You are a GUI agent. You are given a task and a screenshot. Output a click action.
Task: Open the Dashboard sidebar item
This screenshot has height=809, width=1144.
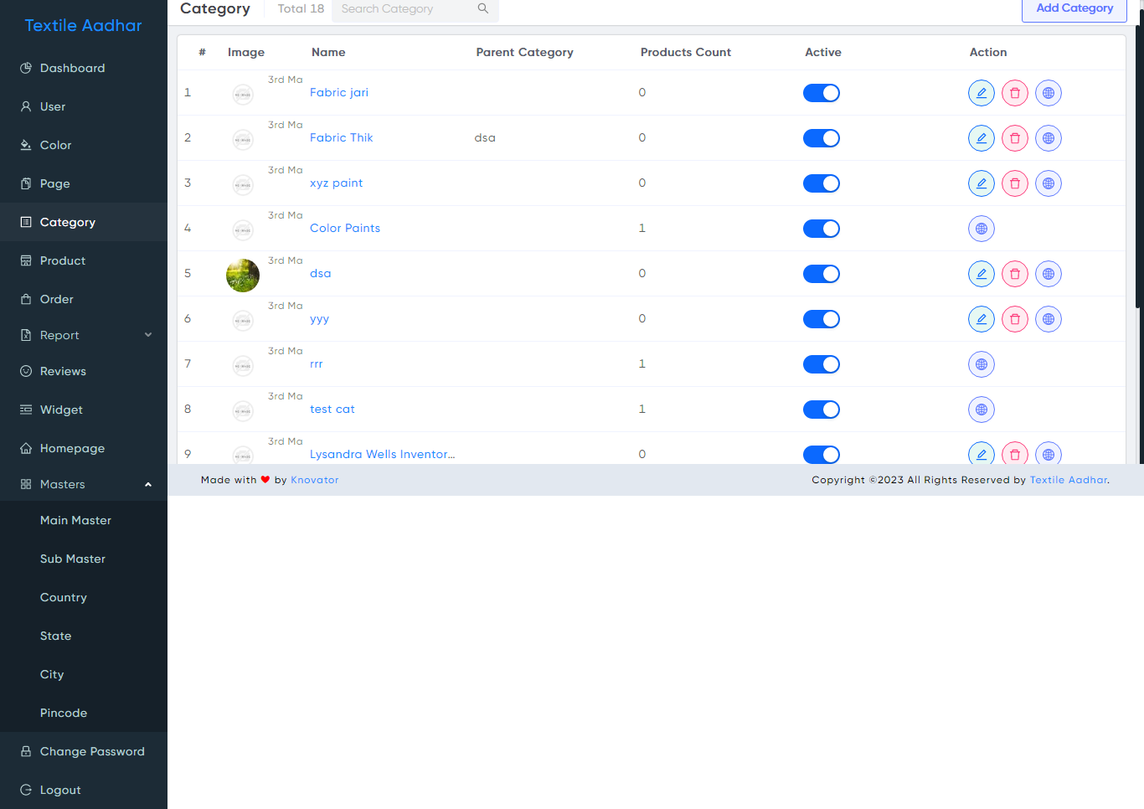[72, 68]
